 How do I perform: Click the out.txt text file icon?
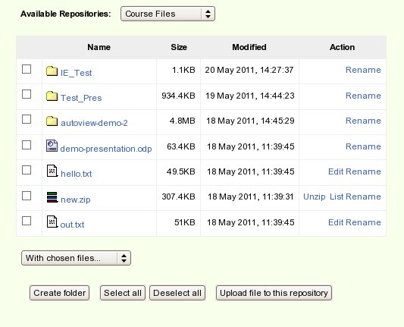[52, 222]
